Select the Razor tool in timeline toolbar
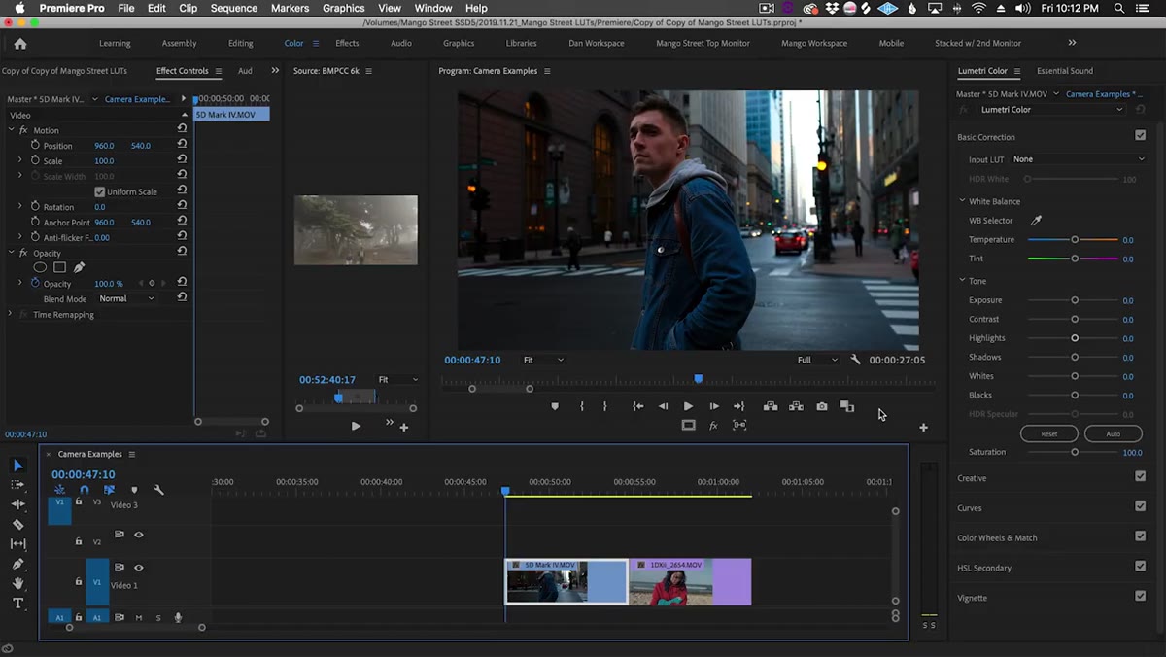1166x657 pixels. (17, 524)
